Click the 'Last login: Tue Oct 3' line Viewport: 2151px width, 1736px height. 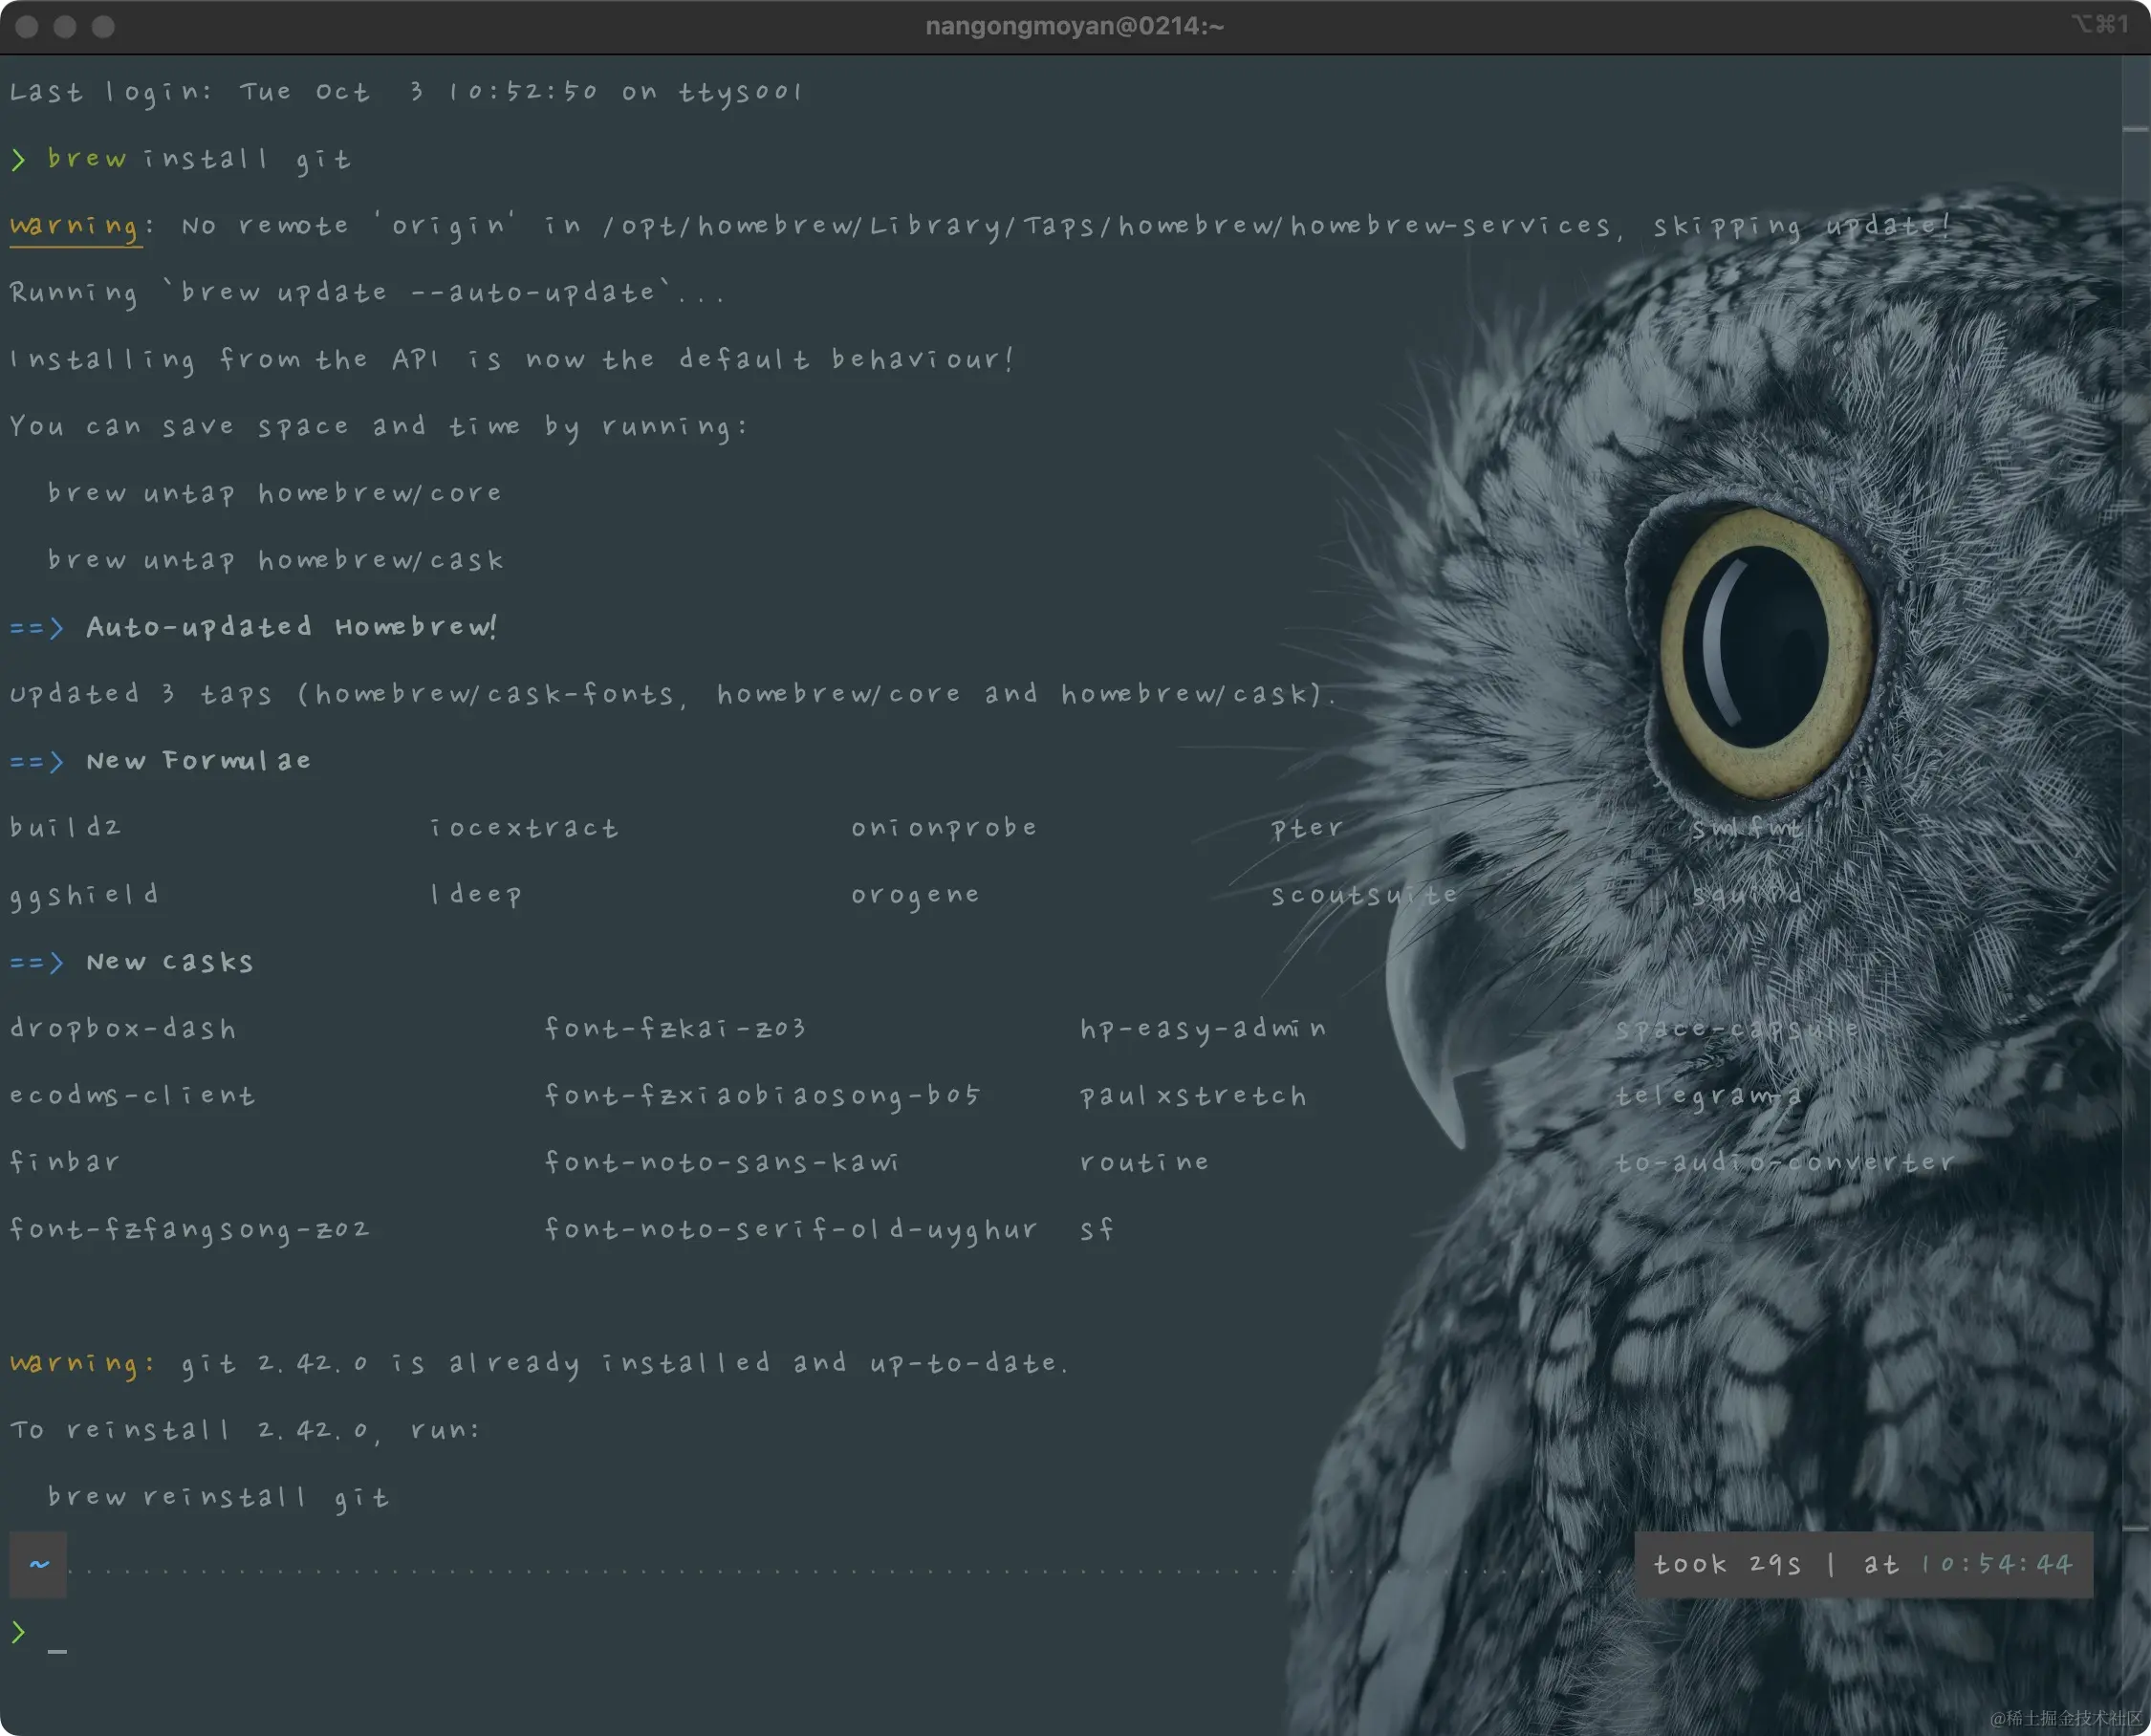click(405, 92)
